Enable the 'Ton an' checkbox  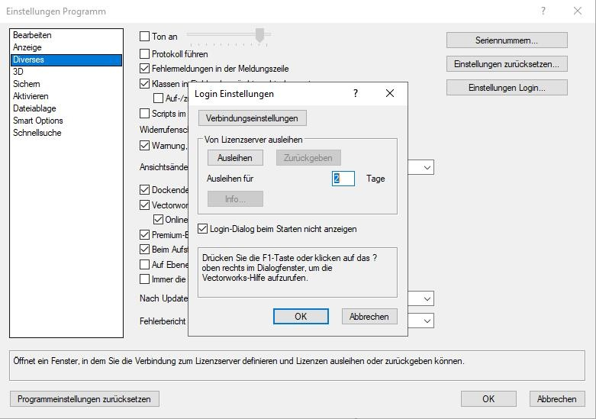click(145, 37)
